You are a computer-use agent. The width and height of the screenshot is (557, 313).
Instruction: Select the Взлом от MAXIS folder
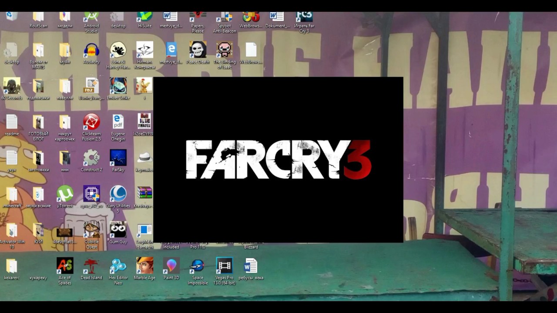38,56
